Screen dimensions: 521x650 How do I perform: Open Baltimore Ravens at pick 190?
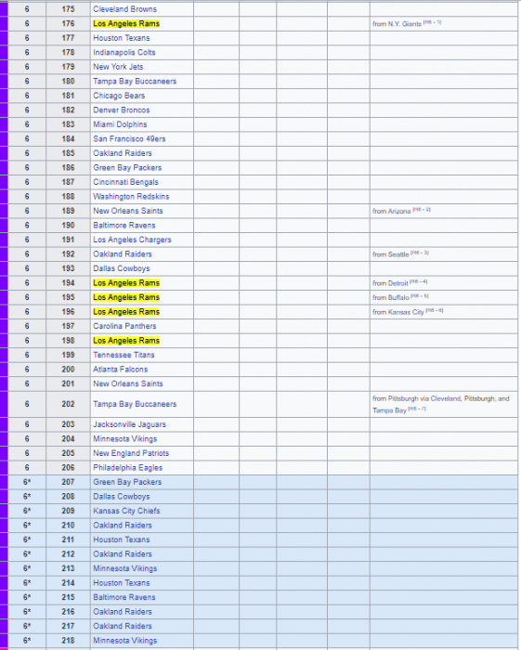pyautogui.click(x=124, y=226)
